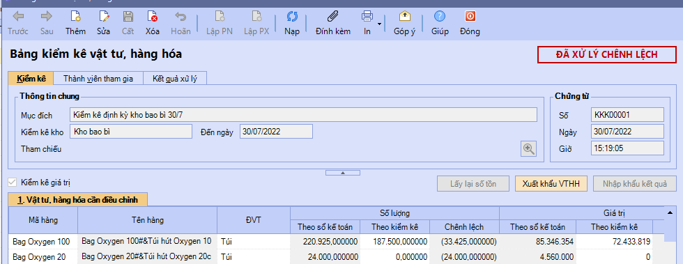Screen dimensions: 683x264
Task: Select the Bag Oxygen 20 item code cell
Action: (x=43, y=257)
